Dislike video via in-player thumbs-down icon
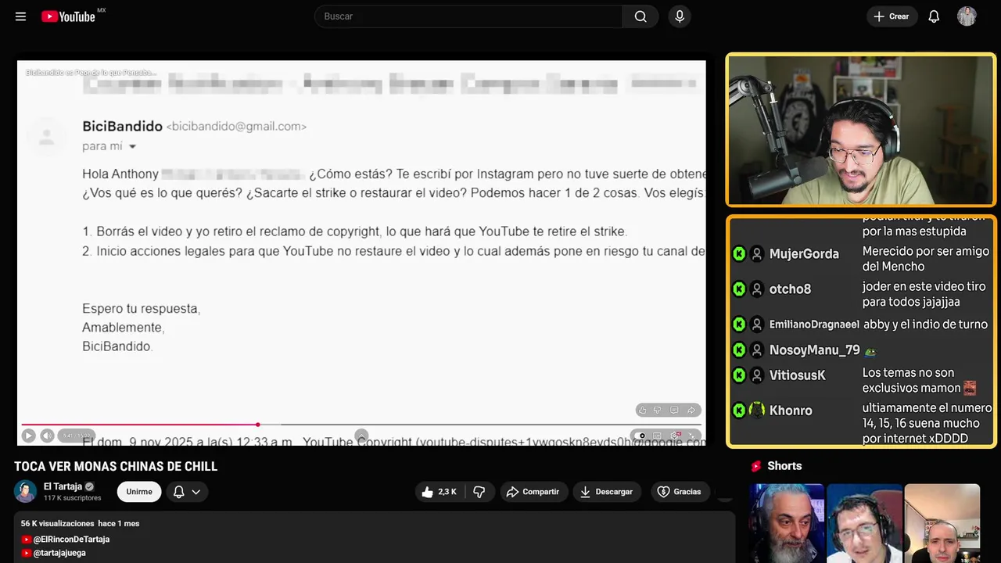This screenshot has width=1001, height=563. click(657, 411)
